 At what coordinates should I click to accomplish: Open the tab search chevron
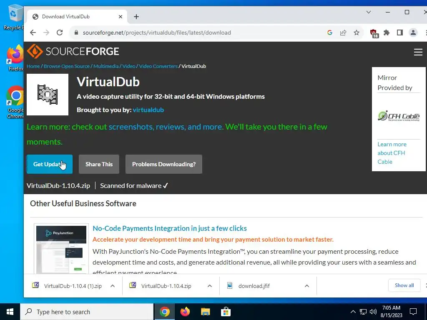click(x=369, y=12)
